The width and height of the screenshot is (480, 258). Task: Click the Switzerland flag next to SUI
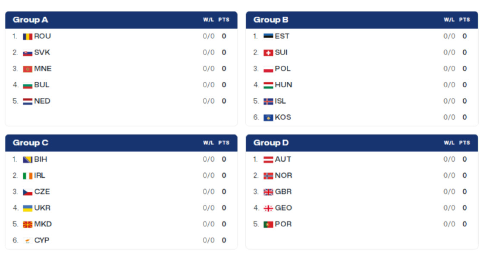(x=268, y=53)
